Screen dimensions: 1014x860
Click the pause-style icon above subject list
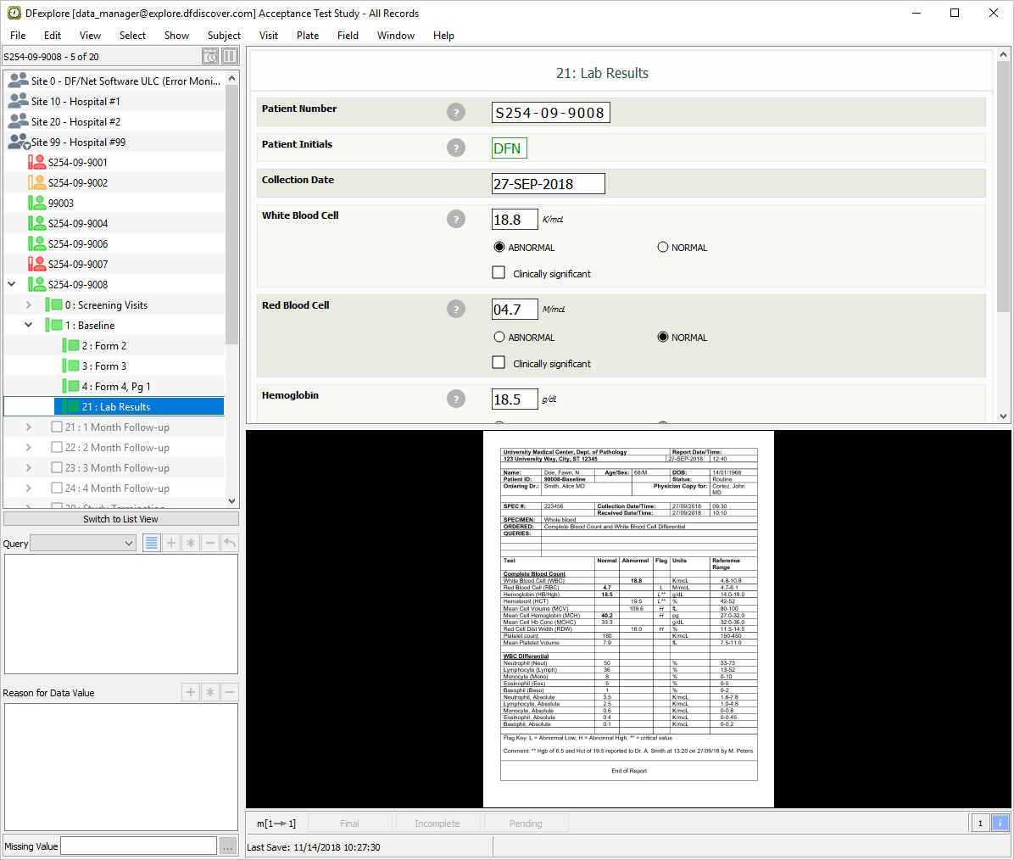click(230, 57)
